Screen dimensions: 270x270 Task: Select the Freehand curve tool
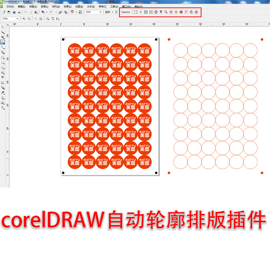[3, 47]
